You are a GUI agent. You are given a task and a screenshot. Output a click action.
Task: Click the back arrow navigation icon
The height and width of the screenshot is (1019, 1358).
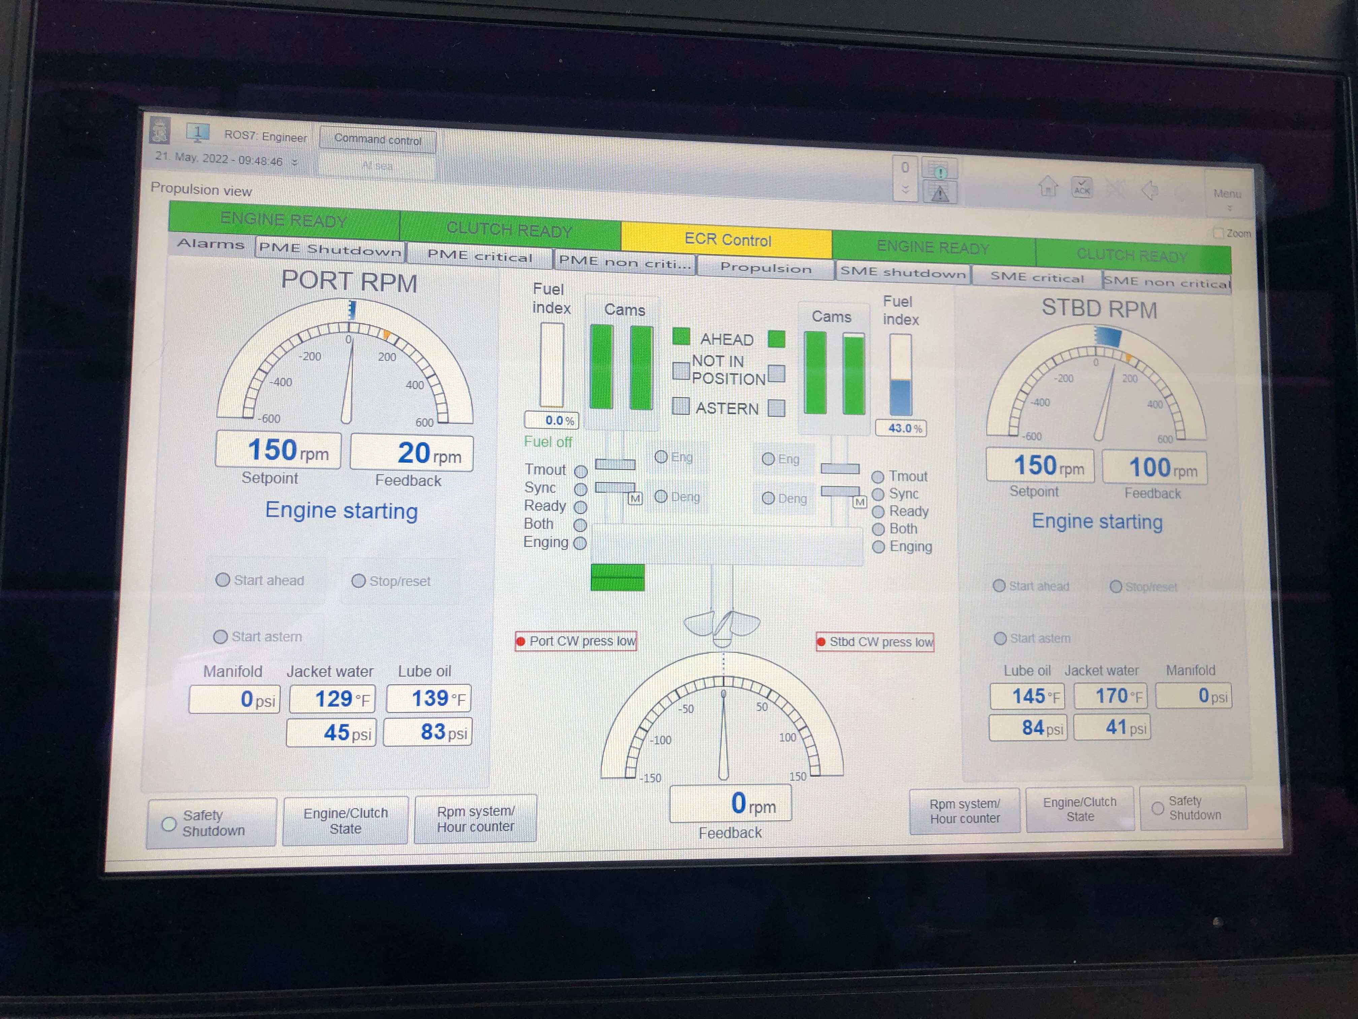click(1149, 190)
